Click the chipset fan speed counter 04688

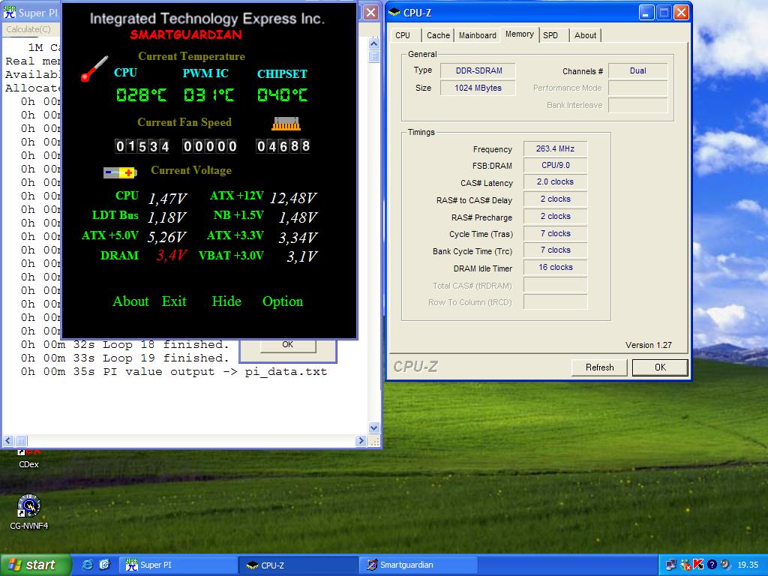click(283, 146)
